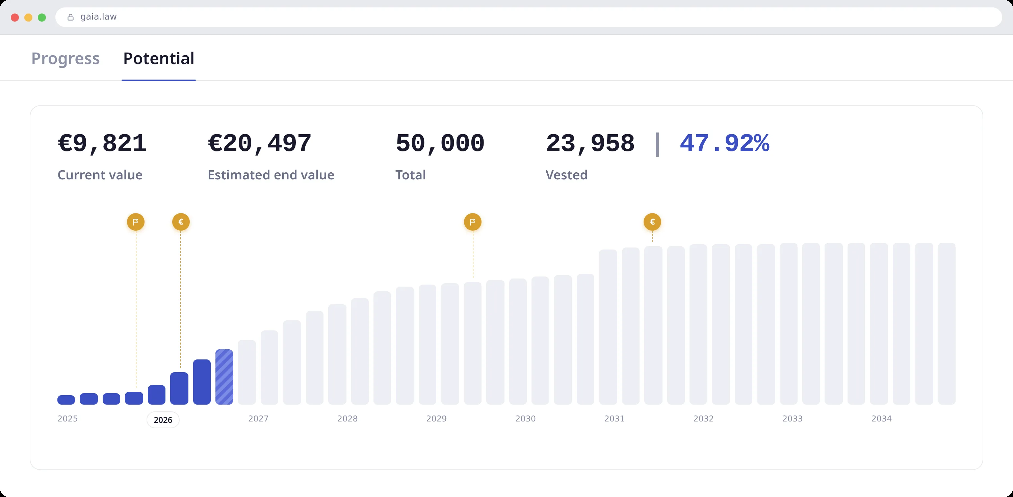
Task: Click the last grey bar on the chart
Action: [x=946, y=323]
